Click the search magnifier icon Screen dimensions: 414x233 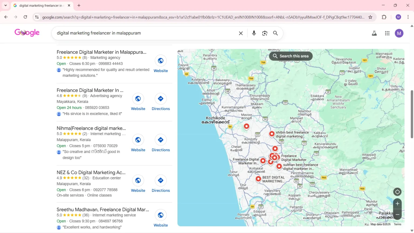pyautogui.click(x=275, y=33)
